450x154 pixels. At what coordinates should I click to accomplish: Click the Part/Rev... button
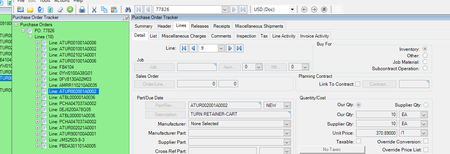165,105
